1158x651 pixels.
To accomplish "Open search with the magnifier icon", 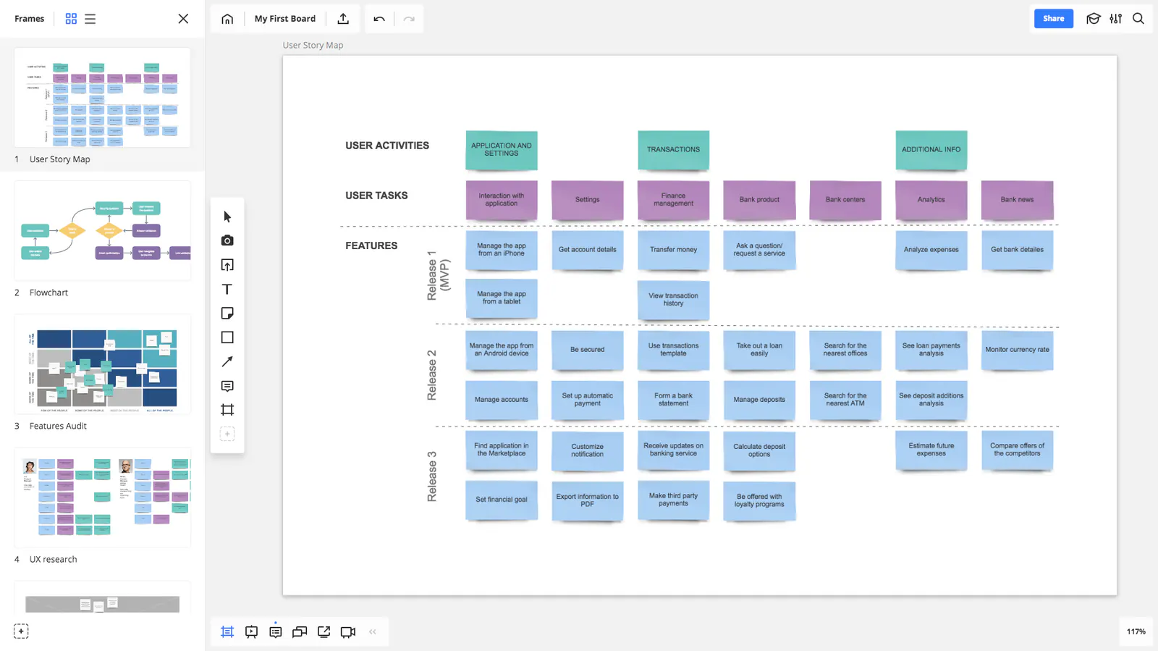I will tap(1138, 19).
